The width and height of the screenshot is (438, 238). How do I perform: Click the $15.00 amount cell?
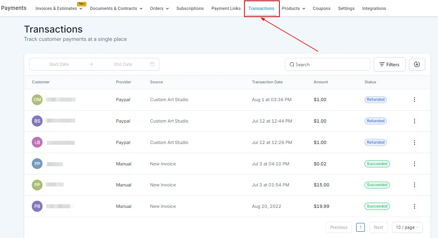pos(321,185)
